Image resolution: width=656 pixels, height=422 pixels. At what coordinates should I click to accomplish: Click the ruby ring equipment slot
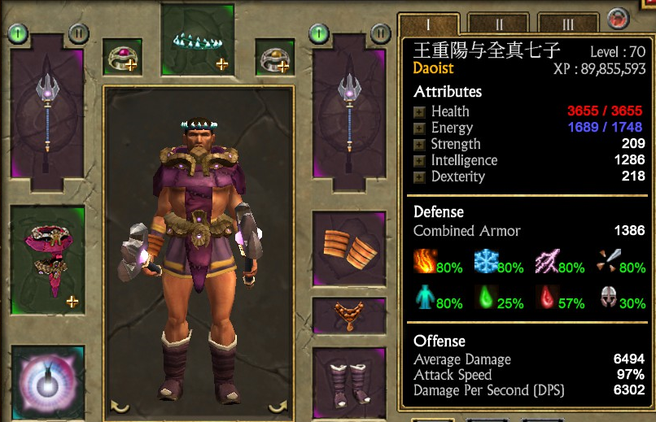[122, 57]
